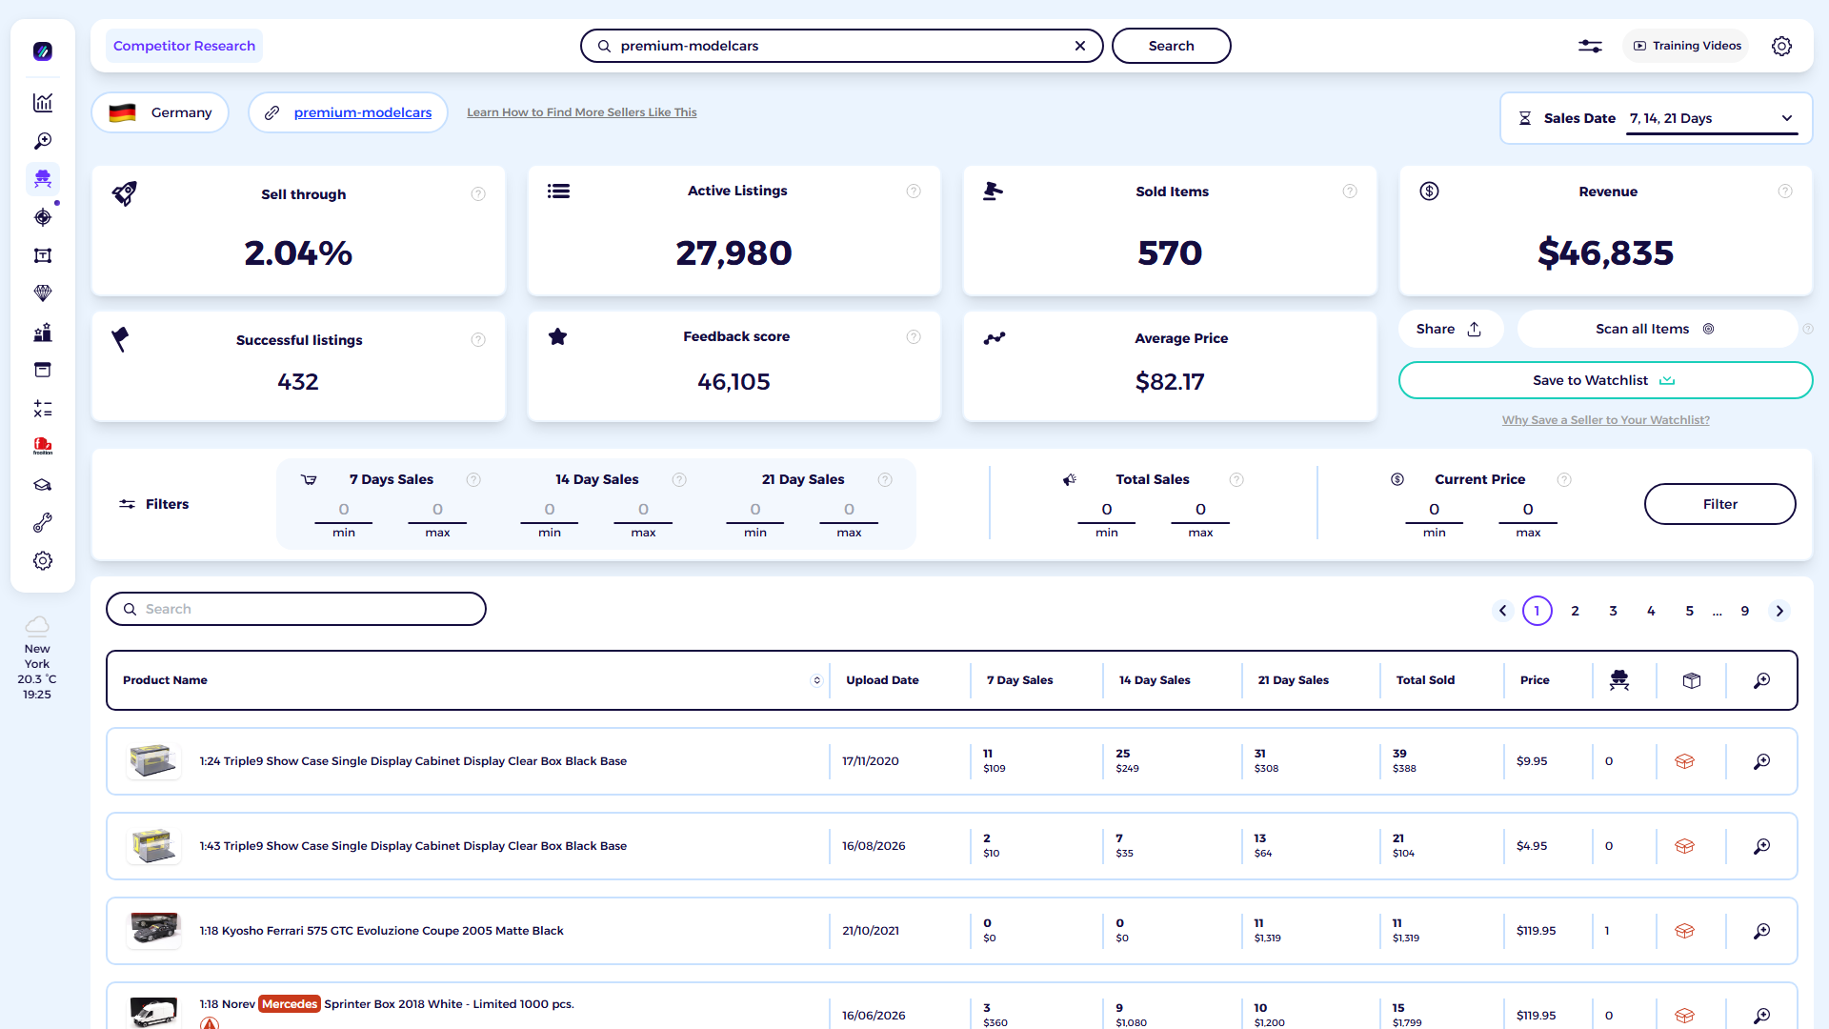Click the filter sliders icon in top bar

coord(1590,46)
